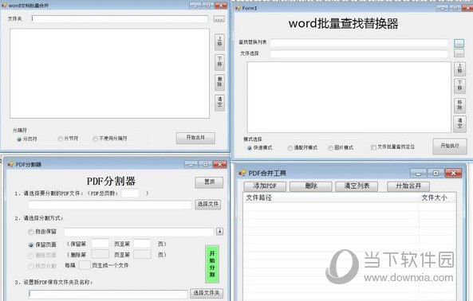This screenshot has width=473, height=301.
Task: Click the PDF分割器 window's title bar icon
Action: point(10,164)
